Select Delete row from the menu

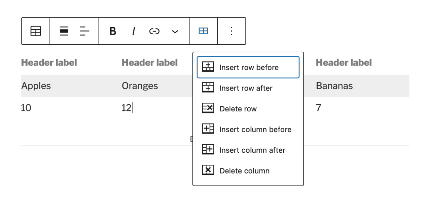coord(238,109)
